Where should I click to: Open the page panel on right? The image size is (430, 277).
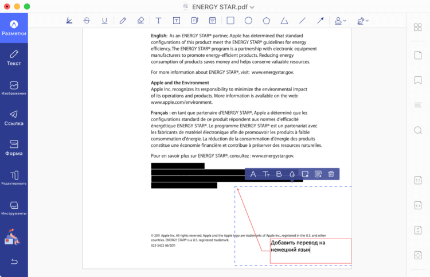[417, 55]
